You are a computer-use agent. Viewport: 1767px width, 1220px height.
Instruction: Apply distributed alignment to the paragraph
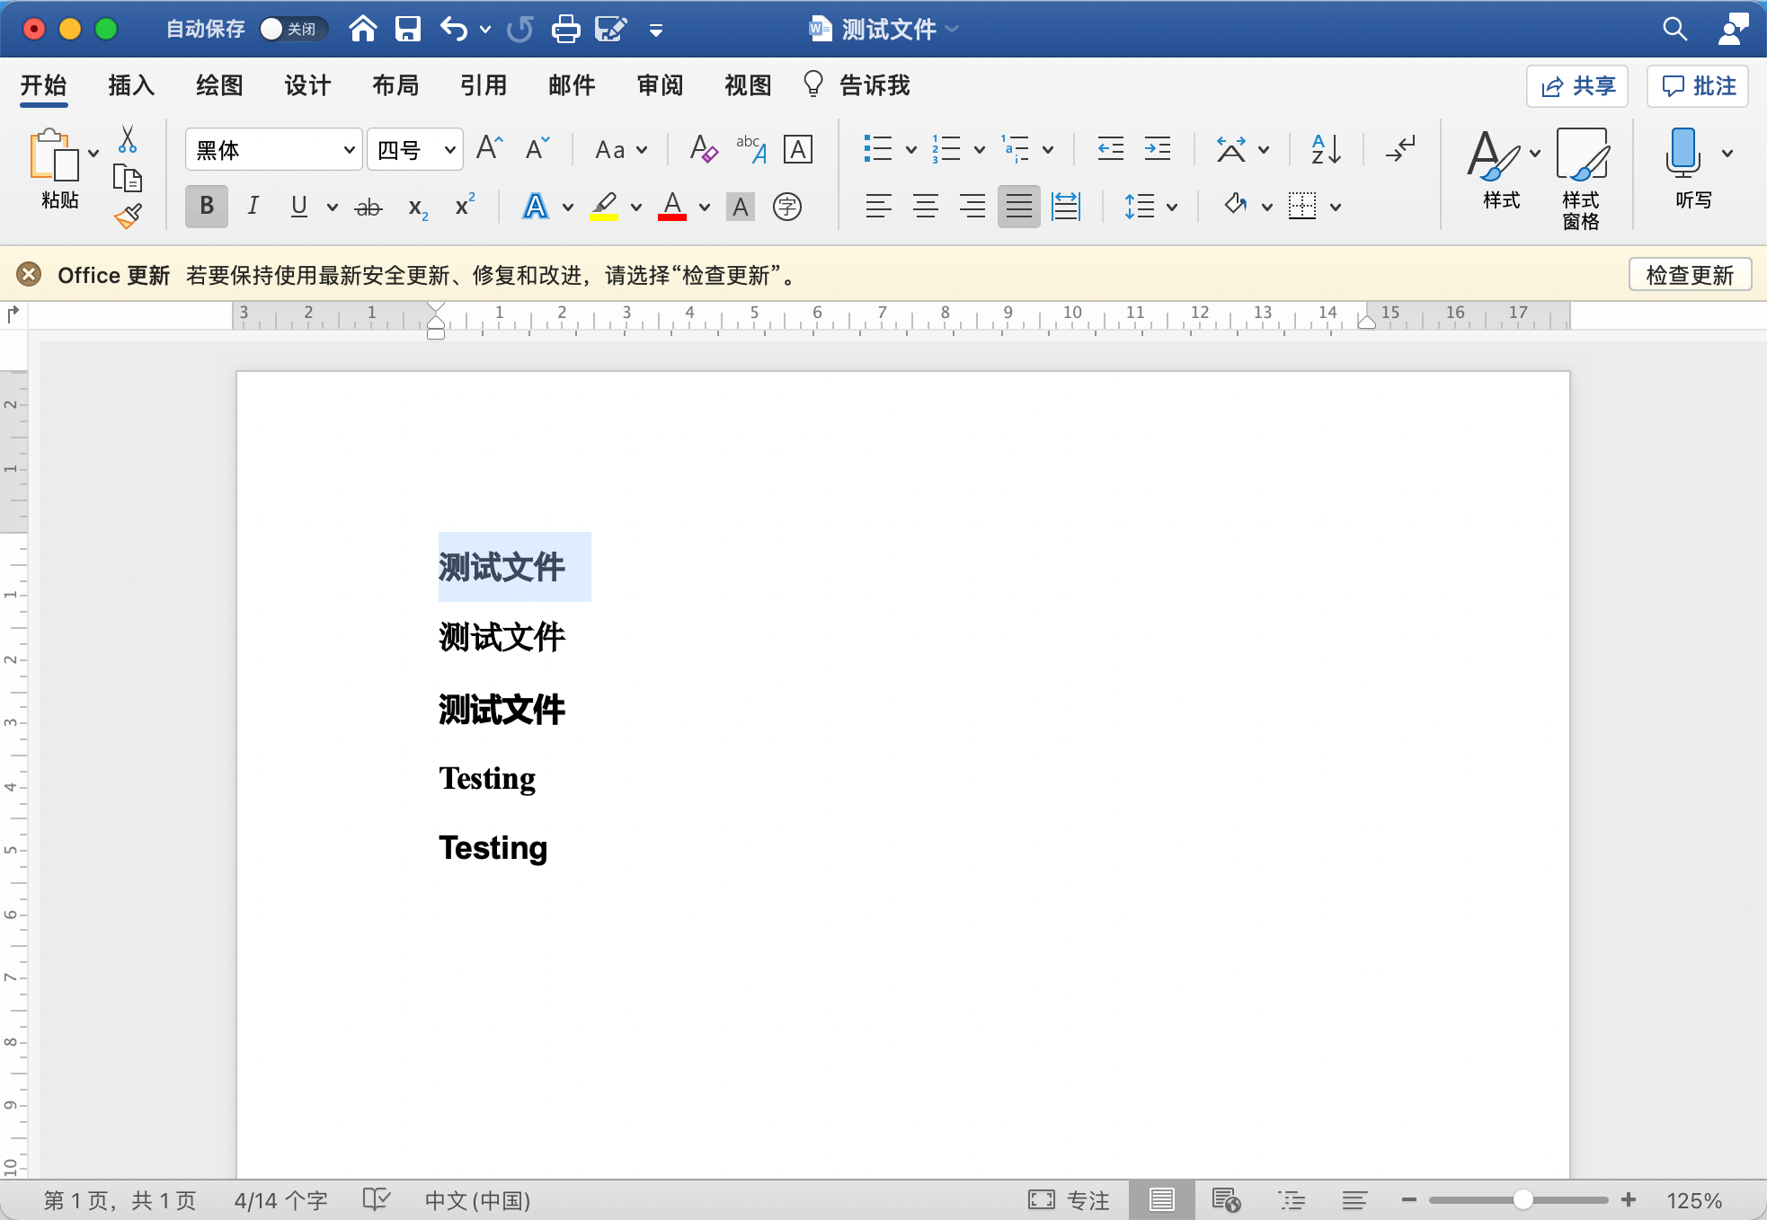(1066, 207)
